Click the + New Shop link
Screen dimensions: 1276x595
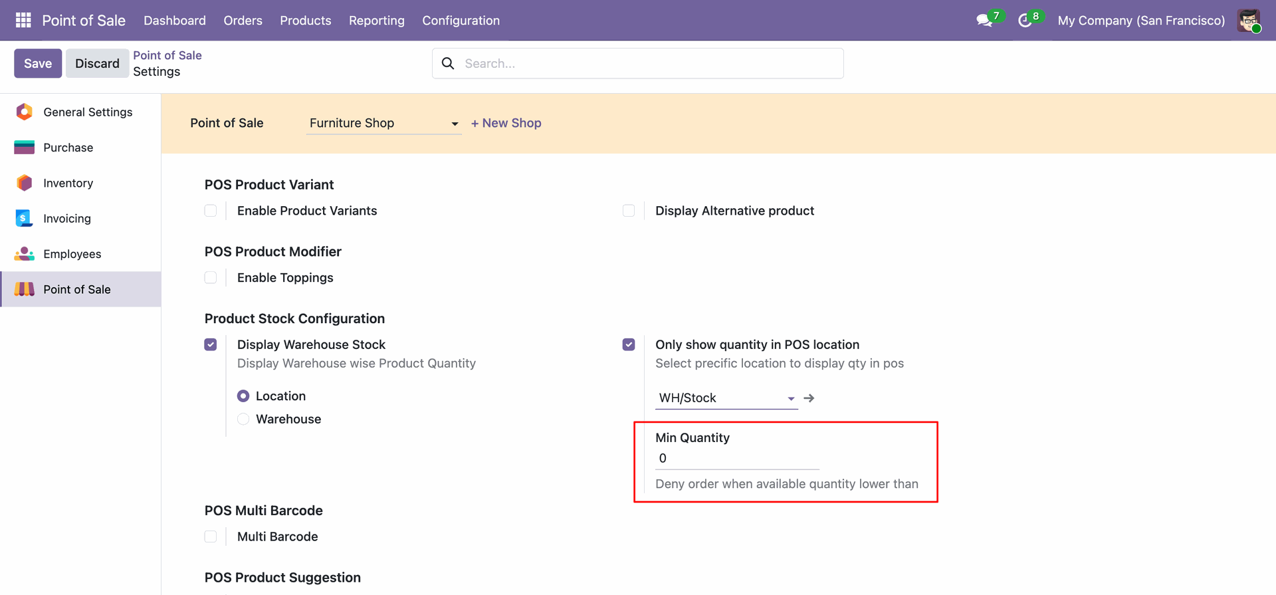(506, 123)
